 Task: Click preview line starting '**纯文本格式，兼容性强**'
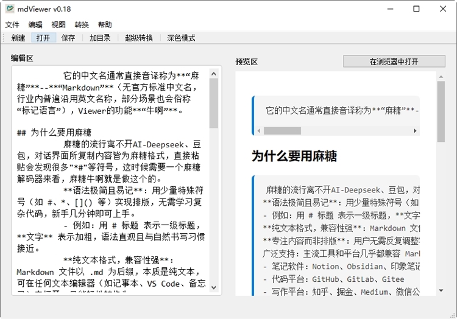click(341, 228)
